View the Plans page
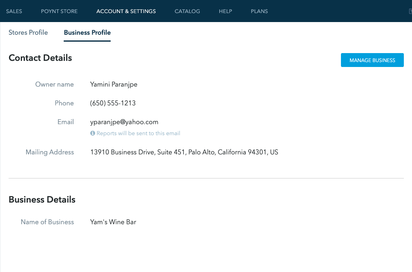This screenshot has height=272, width=412. coord(259,11)
